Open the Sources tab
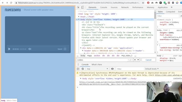Viewport: 182px width, 102px height. click(x=114, y=7)
